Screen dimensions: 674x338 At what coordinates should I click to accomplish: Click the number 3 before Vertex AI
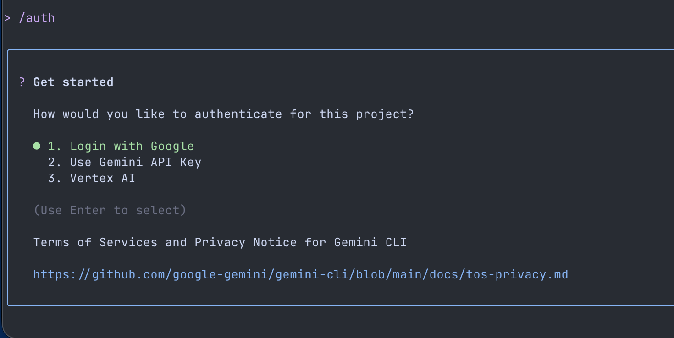point(52,178)
